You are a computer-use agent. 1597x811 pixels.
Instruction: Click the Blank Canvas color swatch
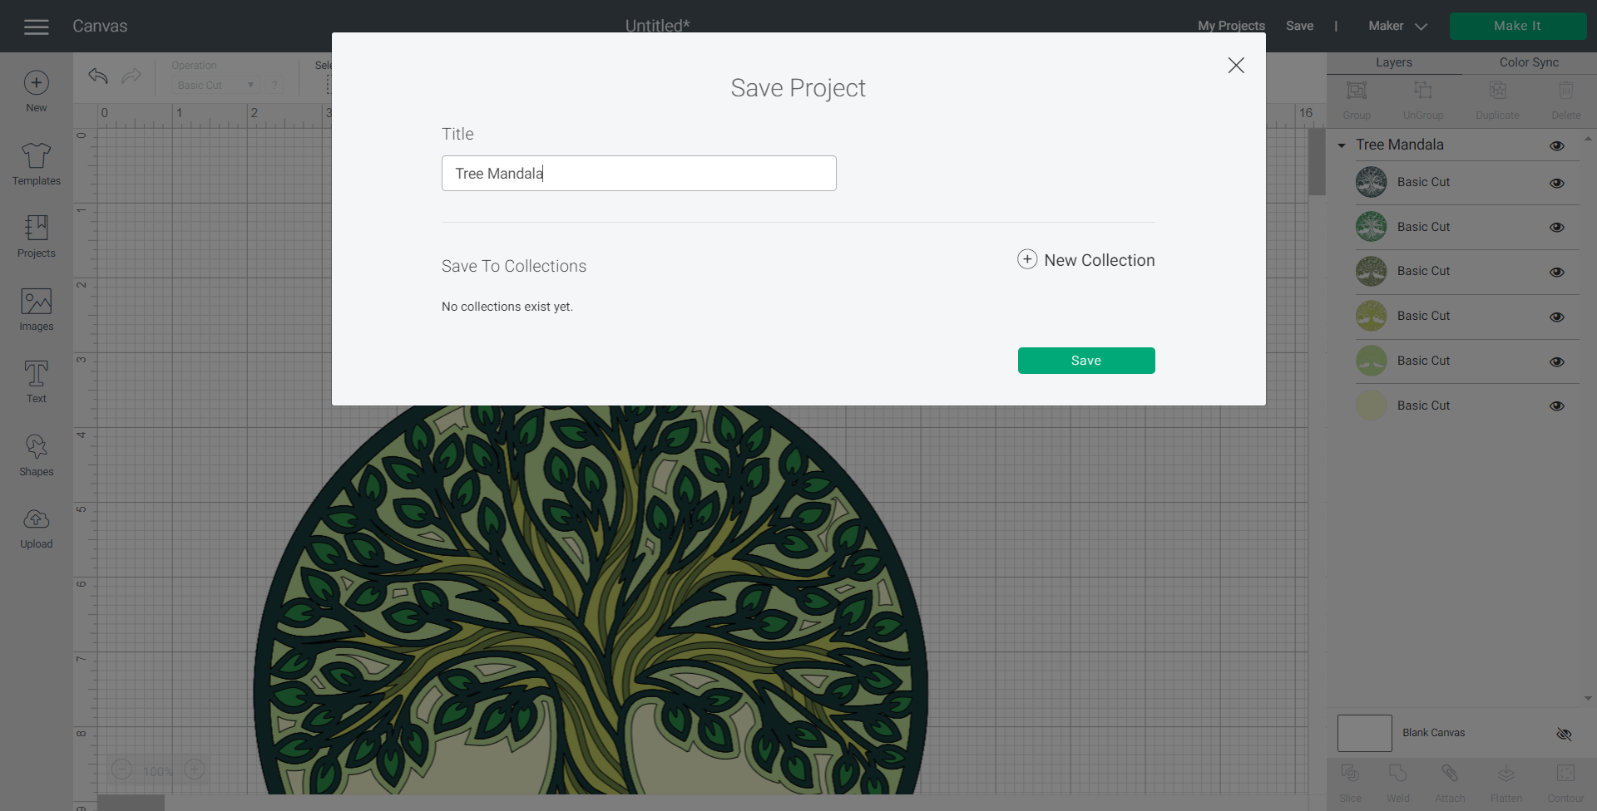(1364, 733)
